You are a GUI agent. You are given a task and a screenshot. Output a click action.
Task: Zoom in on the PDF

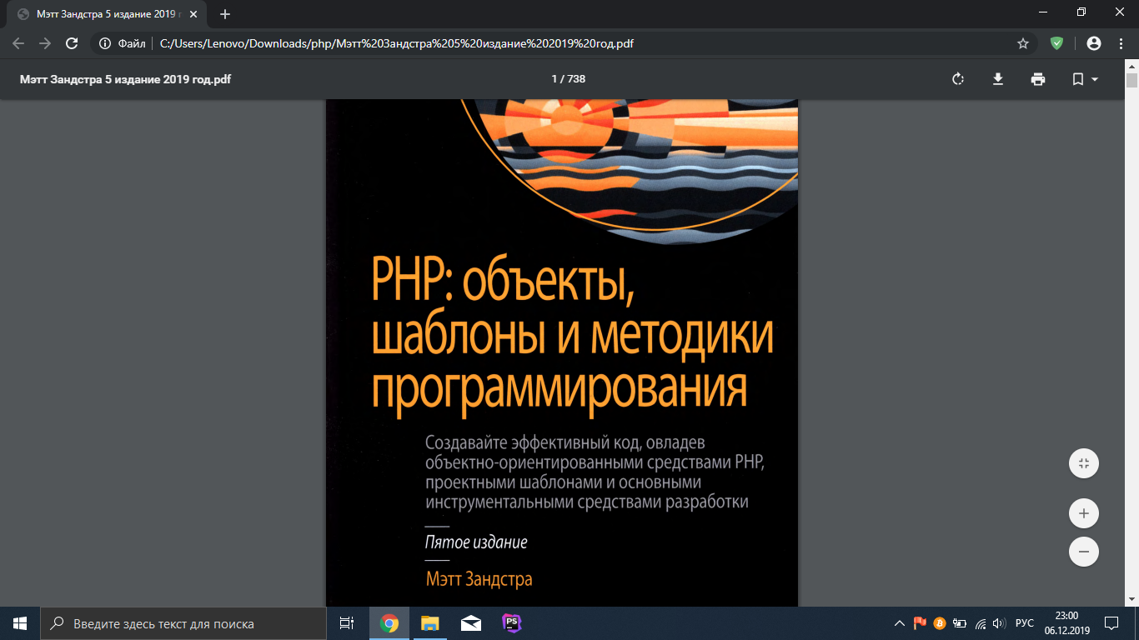pos(1084,513)
